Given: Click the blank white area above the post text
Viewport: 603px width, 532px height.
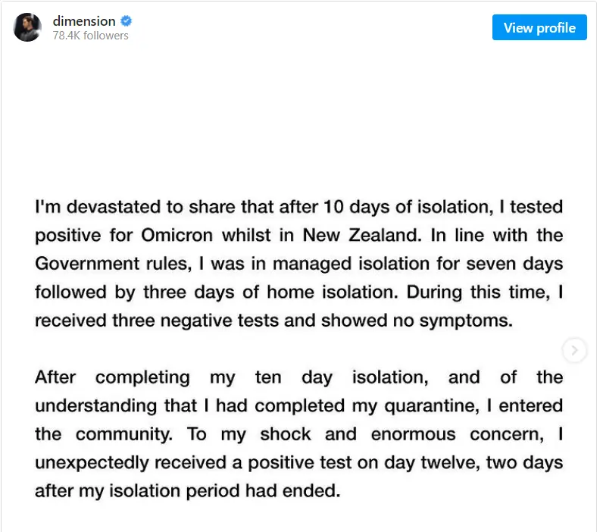Looking at the screenshot, I should click(x=298, y=115).
